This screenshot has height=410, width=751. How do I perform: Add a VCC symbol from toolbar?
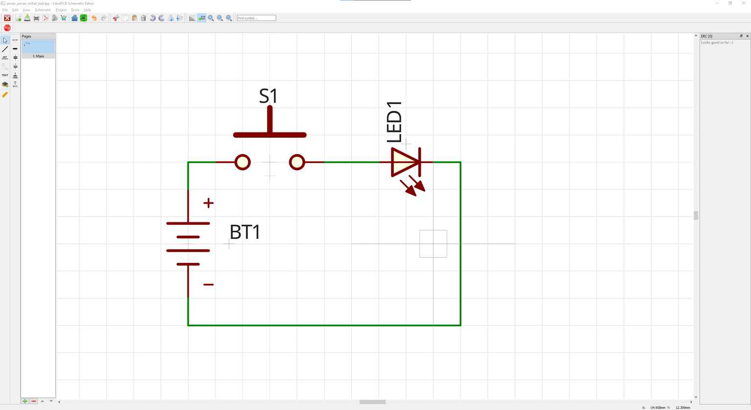coord(15,85)
